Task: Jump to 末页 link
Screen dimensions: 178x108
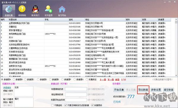Action: tap(117, 80)
